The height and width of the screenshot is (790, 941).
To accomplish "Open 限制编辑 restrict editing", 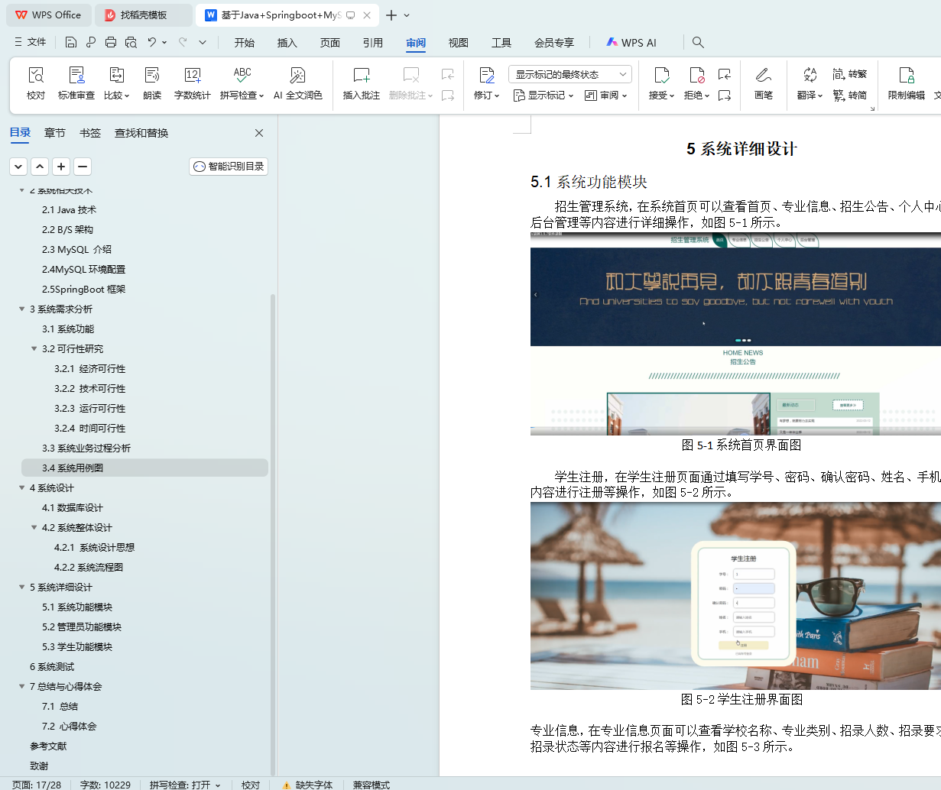I will [x=907, y=83].
